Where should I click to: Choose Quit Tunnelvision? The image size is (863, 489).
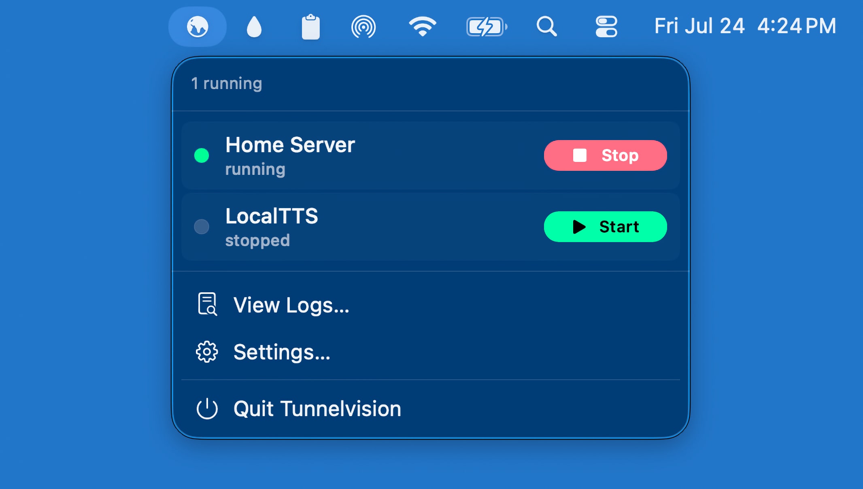pos(431,409)
